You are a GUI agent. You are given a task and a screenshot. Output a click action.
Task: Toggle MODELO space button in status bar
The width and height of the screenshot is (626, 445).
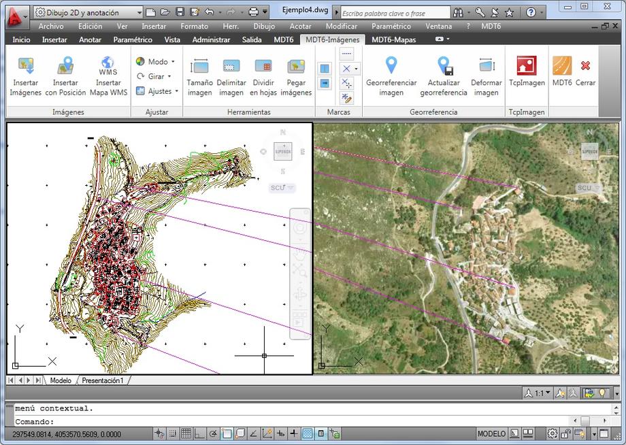[491, 433]
